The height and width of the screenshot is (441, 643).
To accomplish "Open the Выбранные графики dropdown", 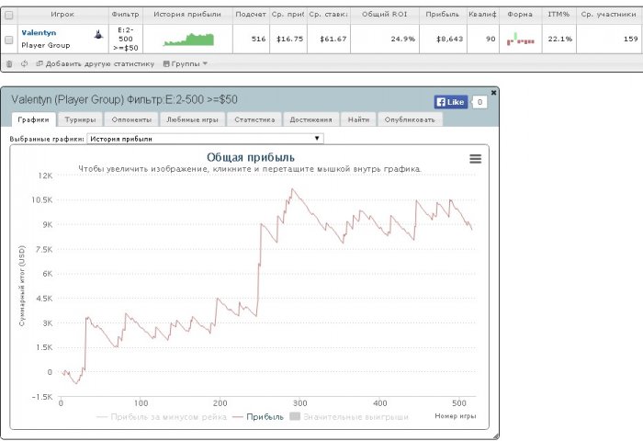I will pyautogui.click(x=205, y=139).
